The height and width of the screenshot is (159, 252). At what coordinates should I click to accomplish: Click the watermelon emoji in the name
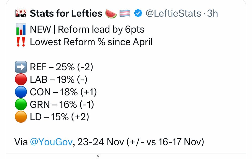[111, 14]
